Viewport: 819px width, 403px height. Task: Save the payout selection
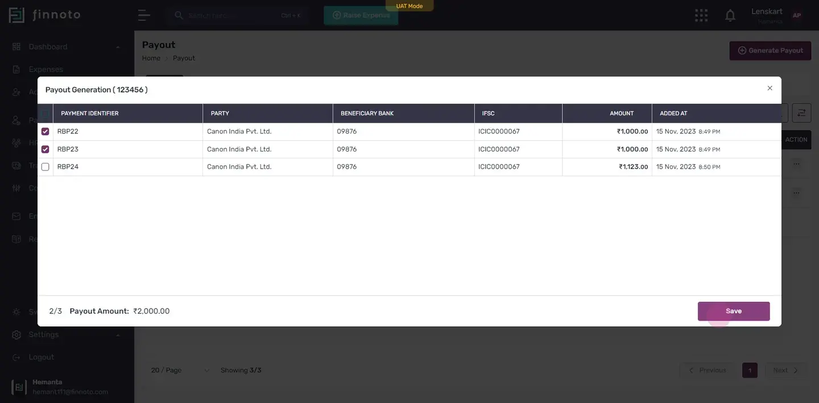coord(734,311)
